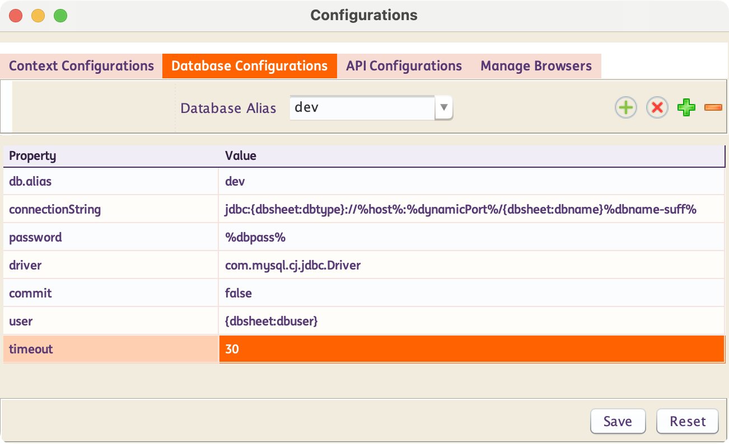This screenshot has width=729, height=444.
Task: Open the Database Alias dropdown arrow
Action: click(443, 107)
